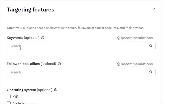Click the Keywords (optional) label text
The width and height of the screenshot is (172, 106).
(x=23, y=38)
